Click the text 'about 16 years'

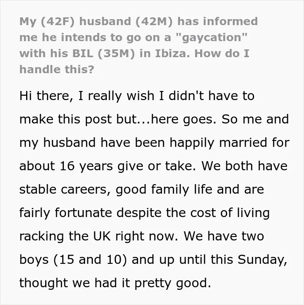coord(66,166)
